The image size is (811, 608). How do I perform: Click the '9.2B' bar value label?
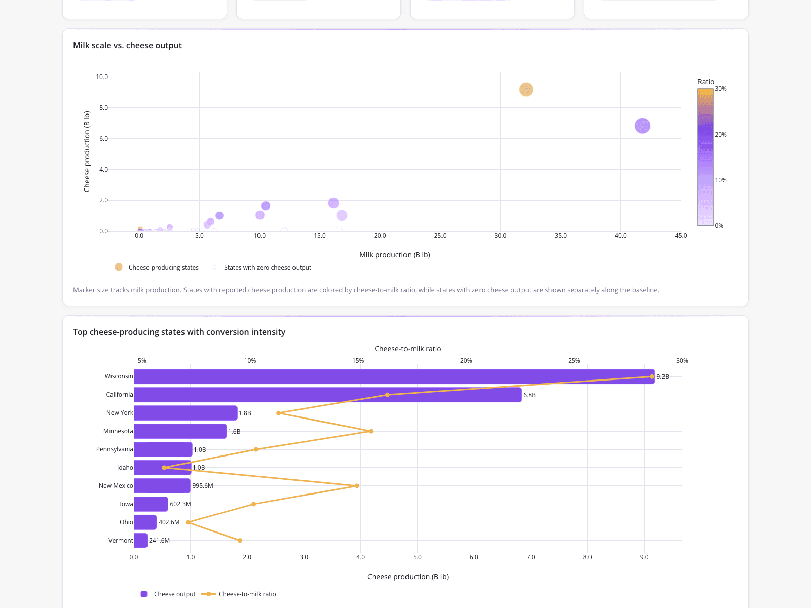click(663, 377)
